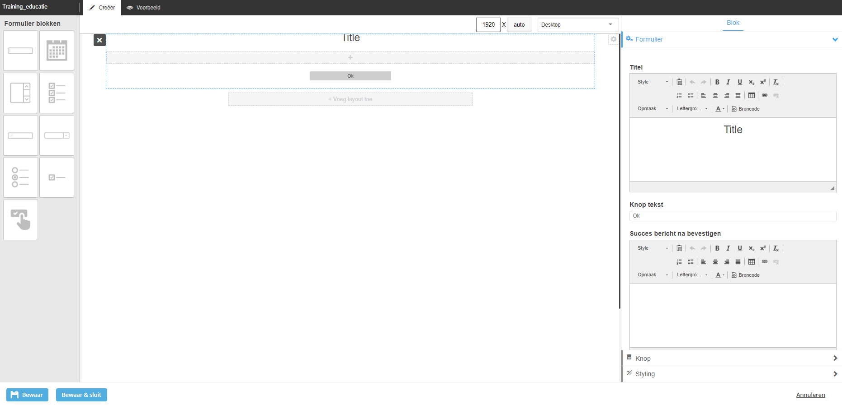This screenshot has height=405, width=842.
Task: Click the Bewaar save button
Action: tap(27, 395)
